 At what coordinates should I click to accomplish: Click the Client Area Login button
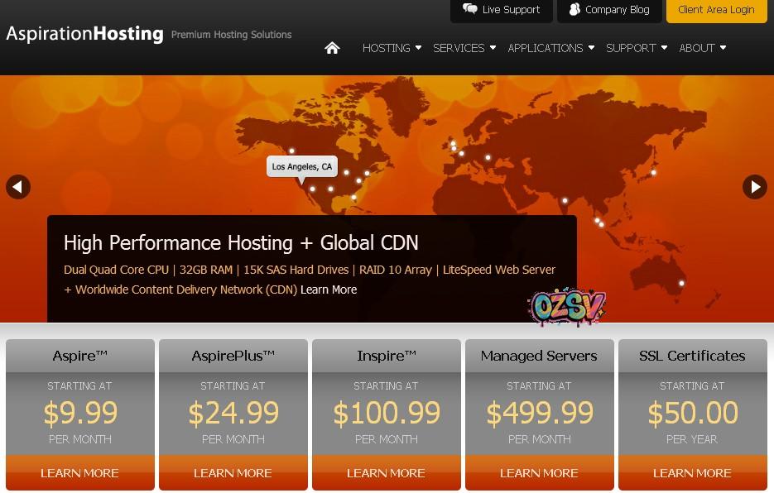tap(716, 10)
